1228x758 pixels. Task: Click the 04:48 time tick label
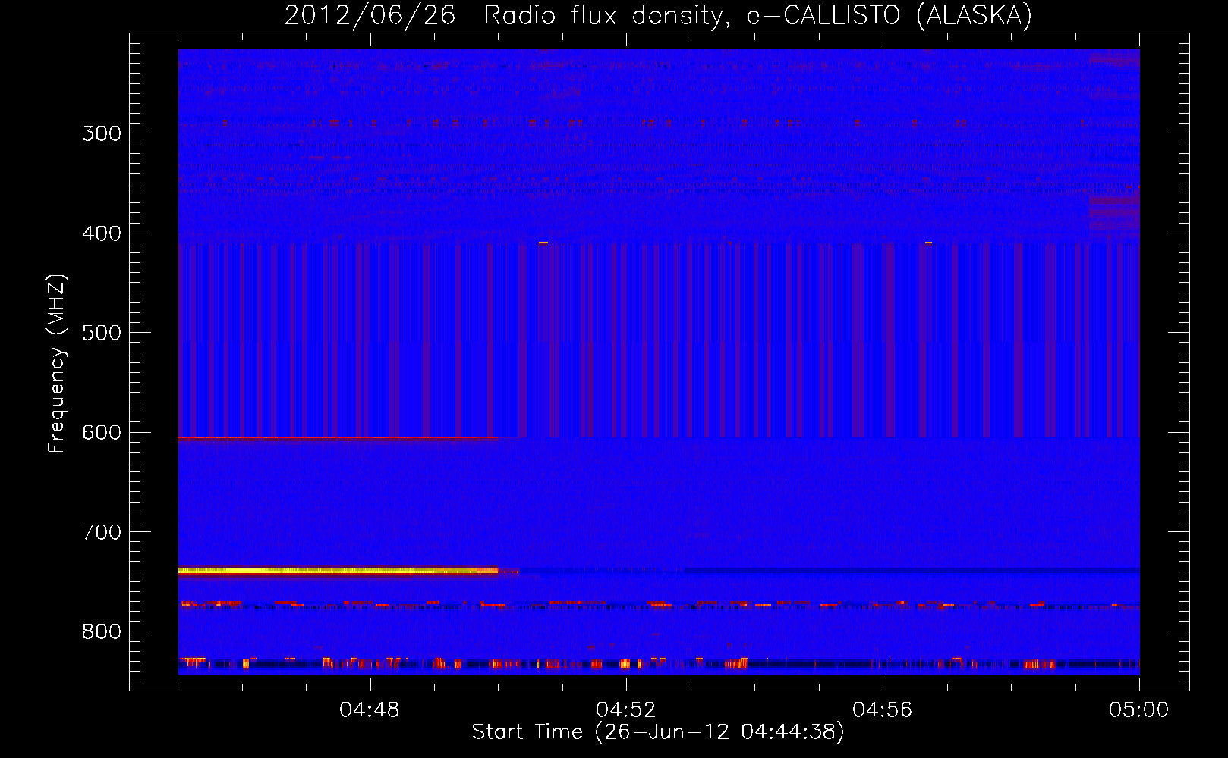[370, 710]
